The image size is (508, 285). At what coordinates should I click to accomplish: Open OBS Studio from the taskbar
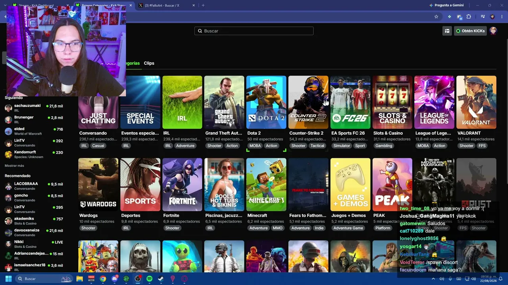(x=138, y=279)
